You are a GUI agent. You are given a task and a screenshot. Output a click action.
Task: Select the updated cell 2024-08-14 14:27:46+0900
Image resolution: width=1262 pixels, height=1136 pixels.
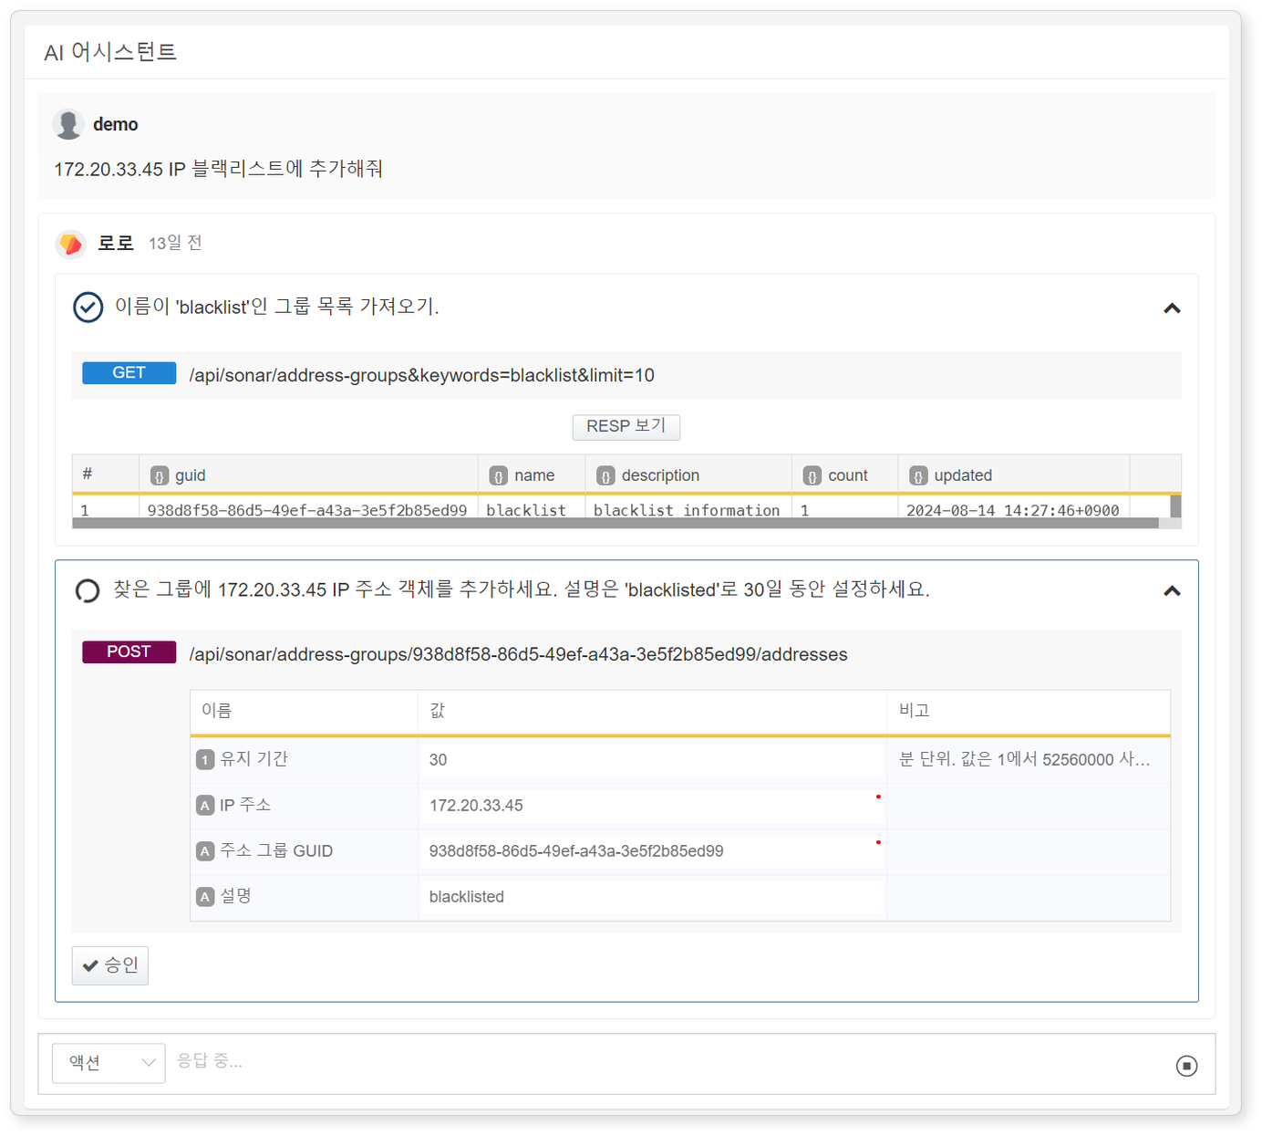pyautogui.click(x=1012, y=510)
